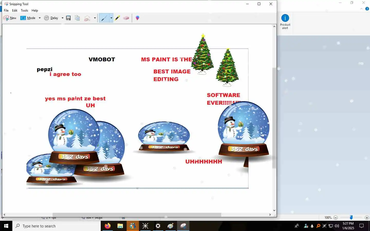Click the snowflake tray icon
Image resolution: width=370 pixels, height=231 pixels.
click(325, 226)
